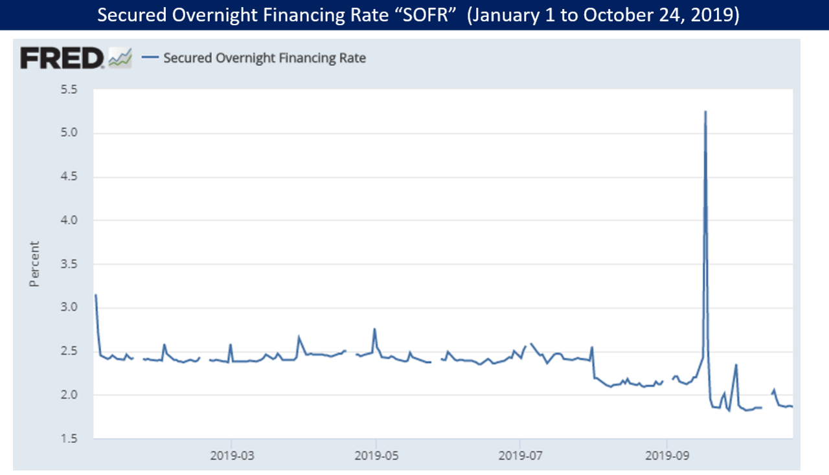The height and width of the screenshot is (475, 829).
Task: Click the line's starting point near 3.0
Action: click(x=96, y=295)
